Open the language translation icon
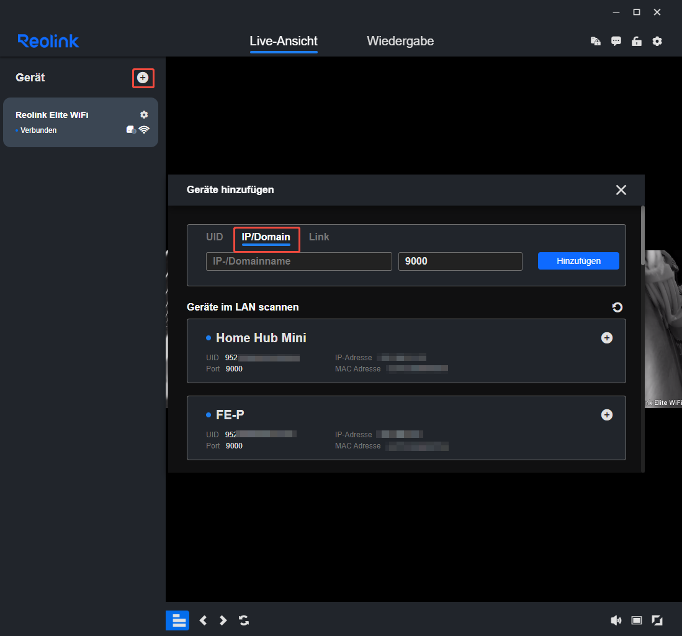682x636 pixels. (x=596, y=42)
